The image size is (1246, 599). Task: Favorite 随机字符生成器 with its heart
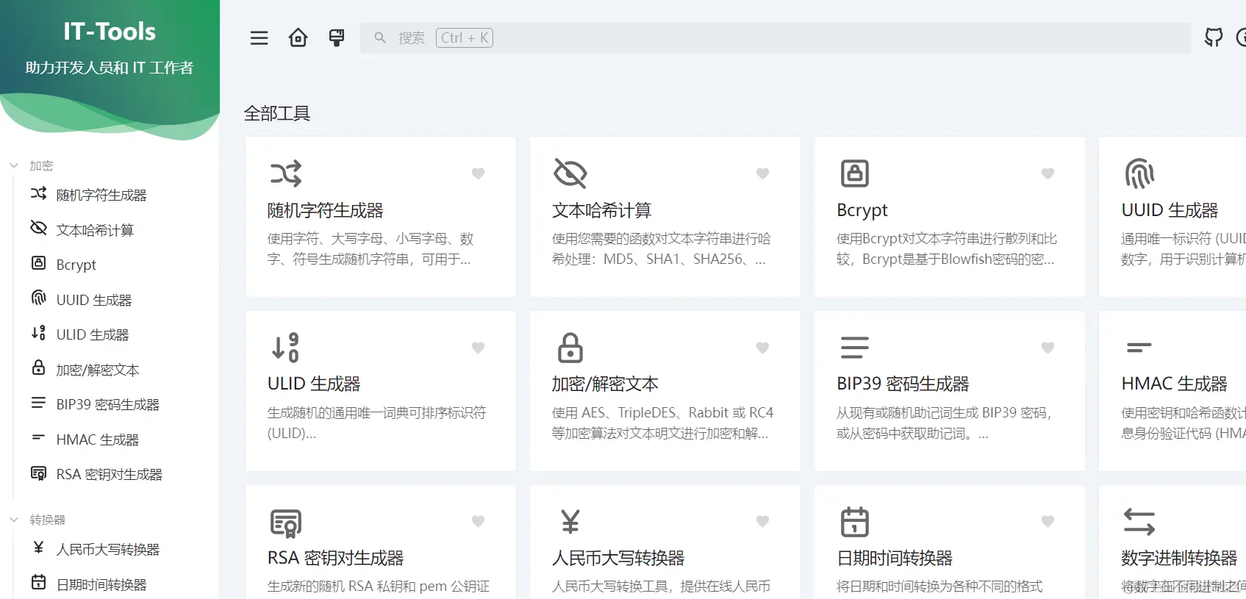coord(478,173)
